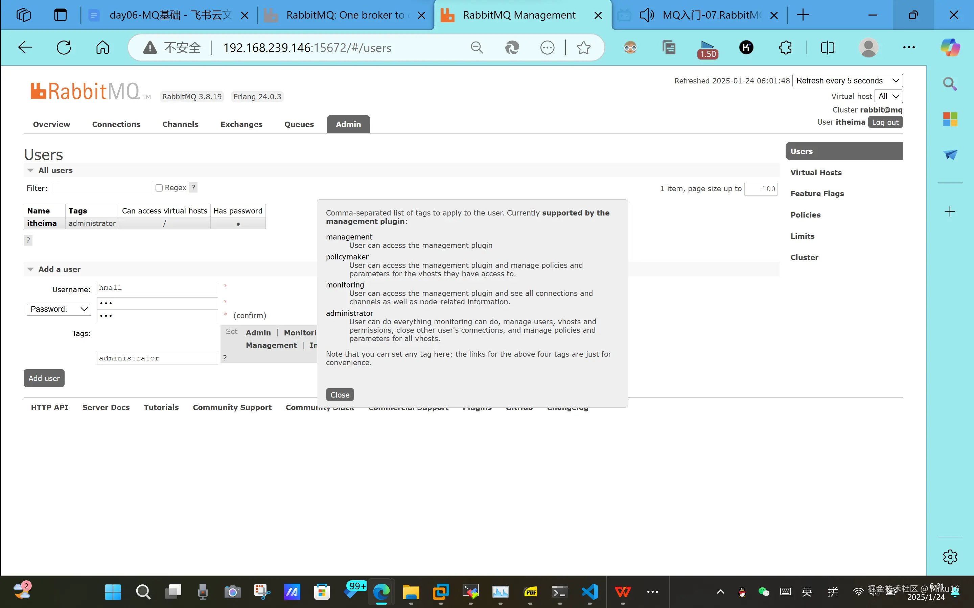Click the Filter text input field
974x608 pixels.
103,188
